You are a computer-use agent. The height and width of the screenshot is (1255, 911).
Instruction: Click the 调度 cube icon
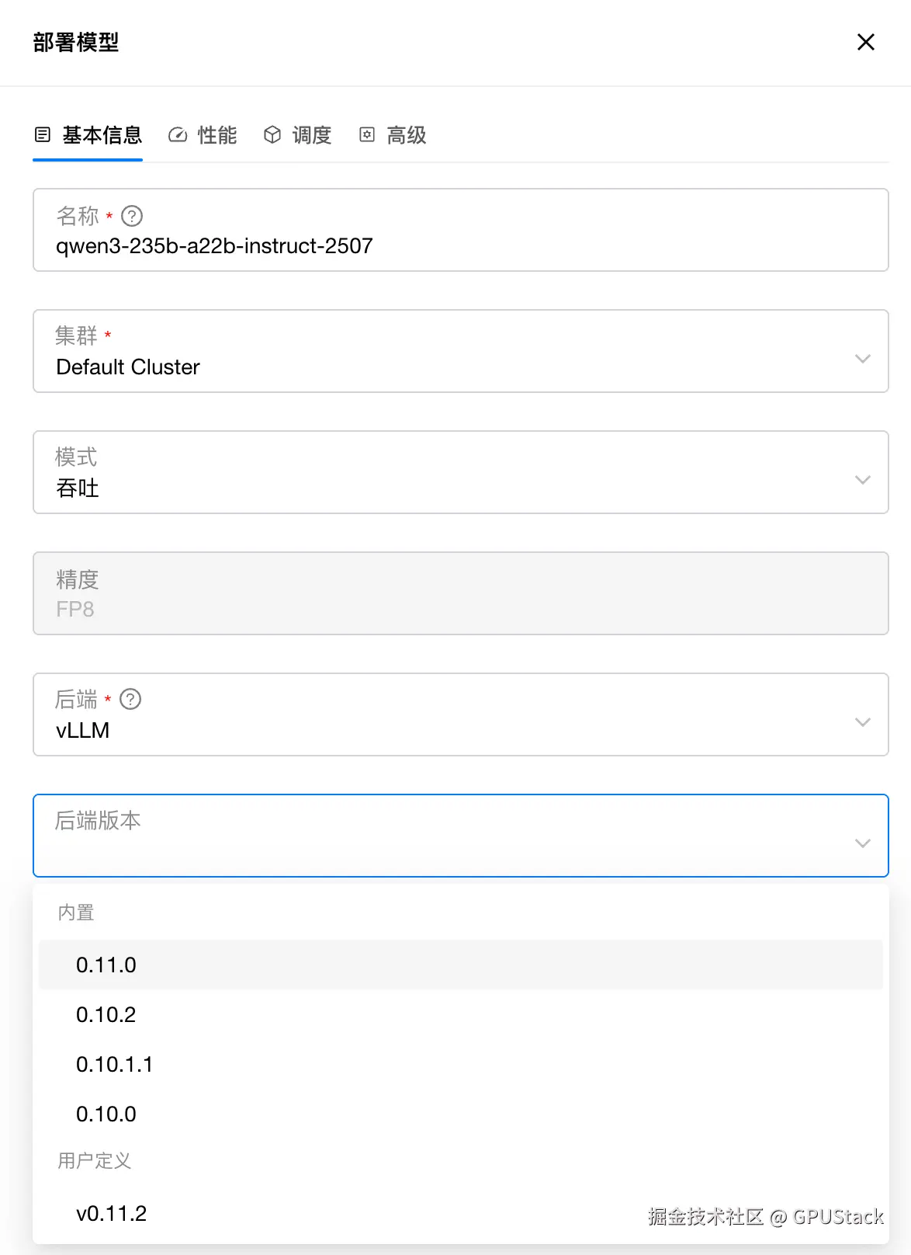point(272,135)
